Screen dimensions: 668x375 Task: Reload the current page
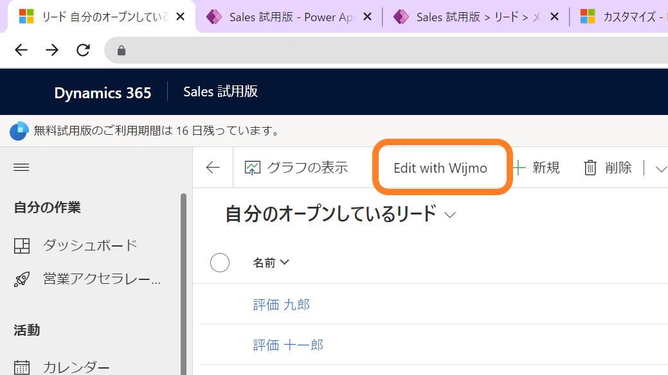[x=83, y=50]
